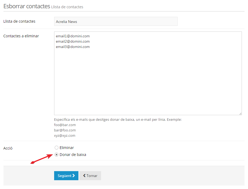Click the foo@bar.com example text
Screen dimensions: 248x189
click(x=65, y=125)
